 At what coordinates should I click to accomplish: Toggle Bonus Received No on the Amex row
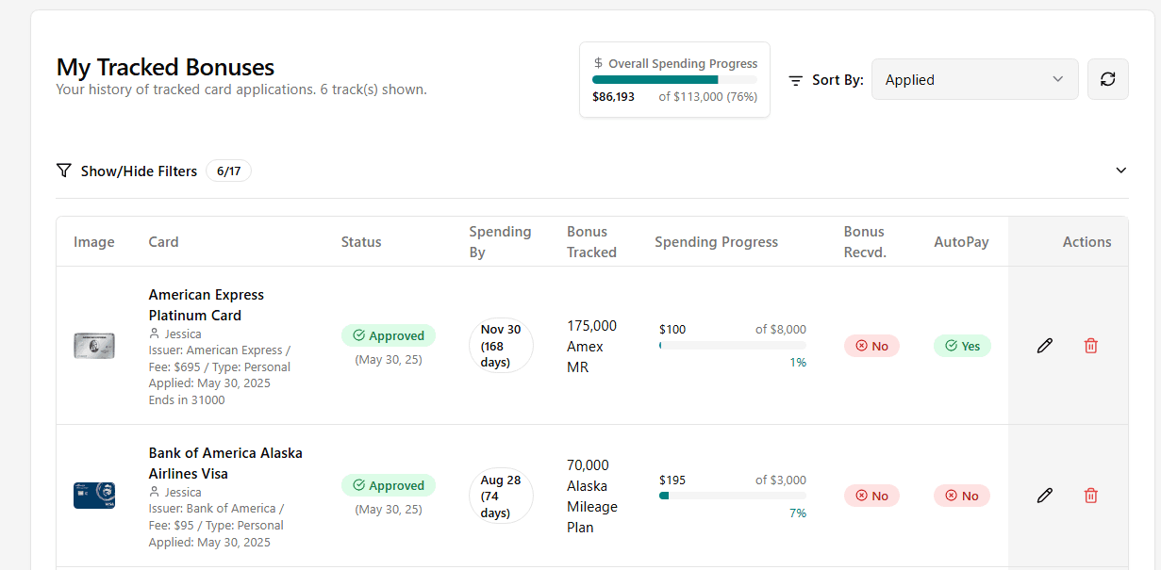click(871, 346)
